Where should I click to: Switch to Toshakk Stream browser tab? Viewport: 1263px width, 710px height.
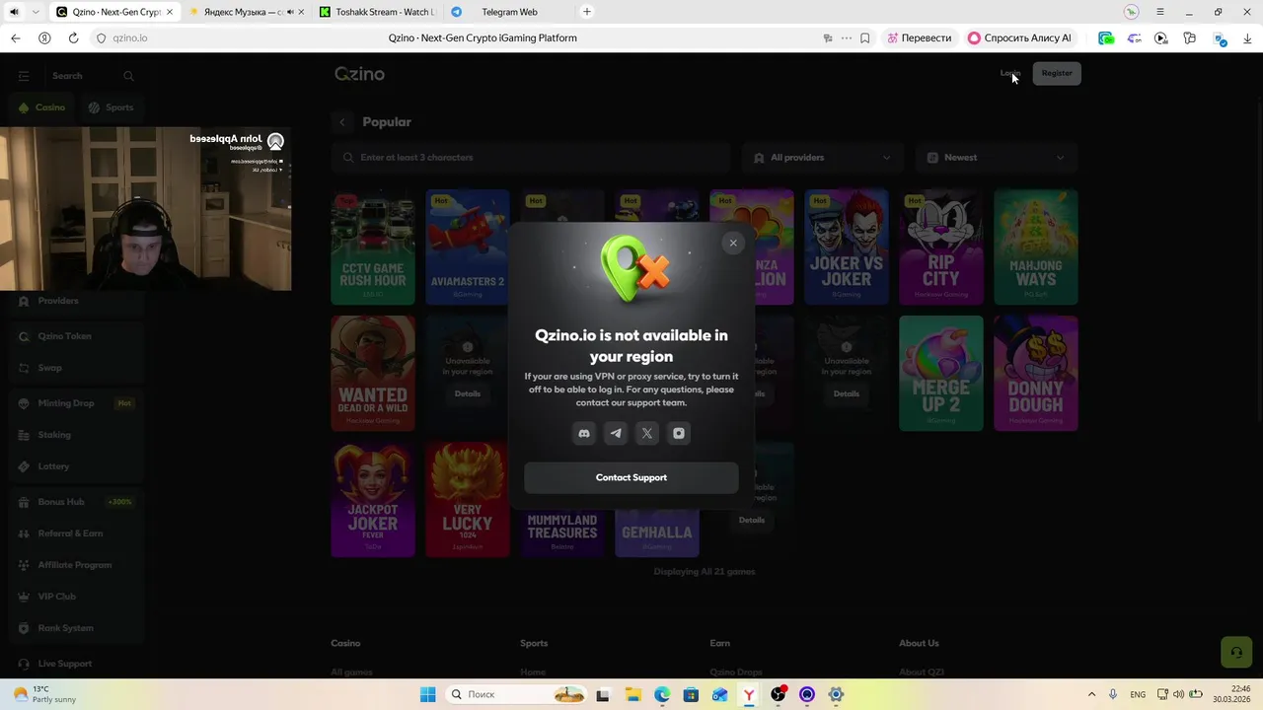coord(378,12)
